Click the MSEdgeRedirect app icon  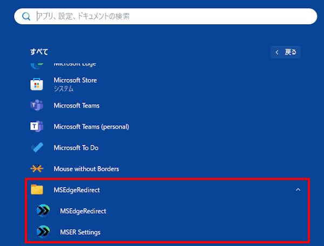[43, 211]
